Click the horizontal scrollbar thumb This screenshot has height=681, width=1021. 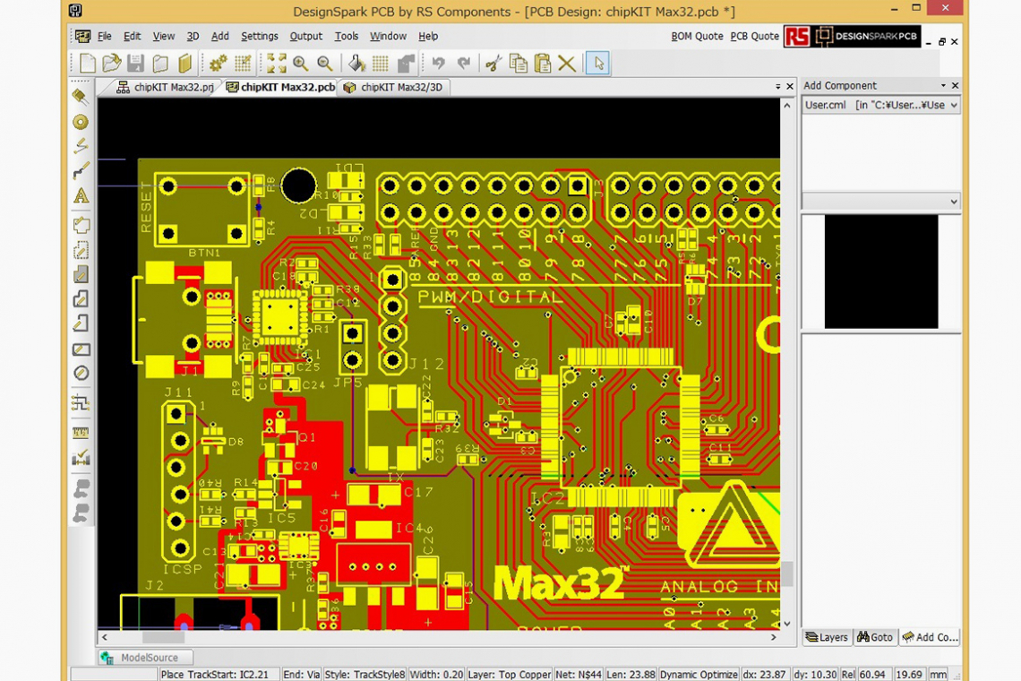pyautogui.click(x=163, y=637)
